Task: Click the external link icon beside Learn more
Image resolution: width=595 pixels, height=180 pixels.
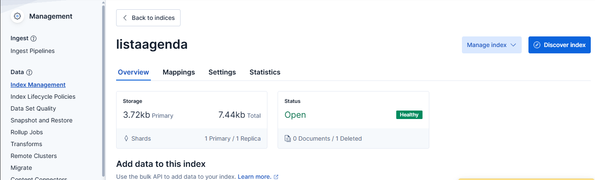Action: pyautogui.click(x=276, y=177)
